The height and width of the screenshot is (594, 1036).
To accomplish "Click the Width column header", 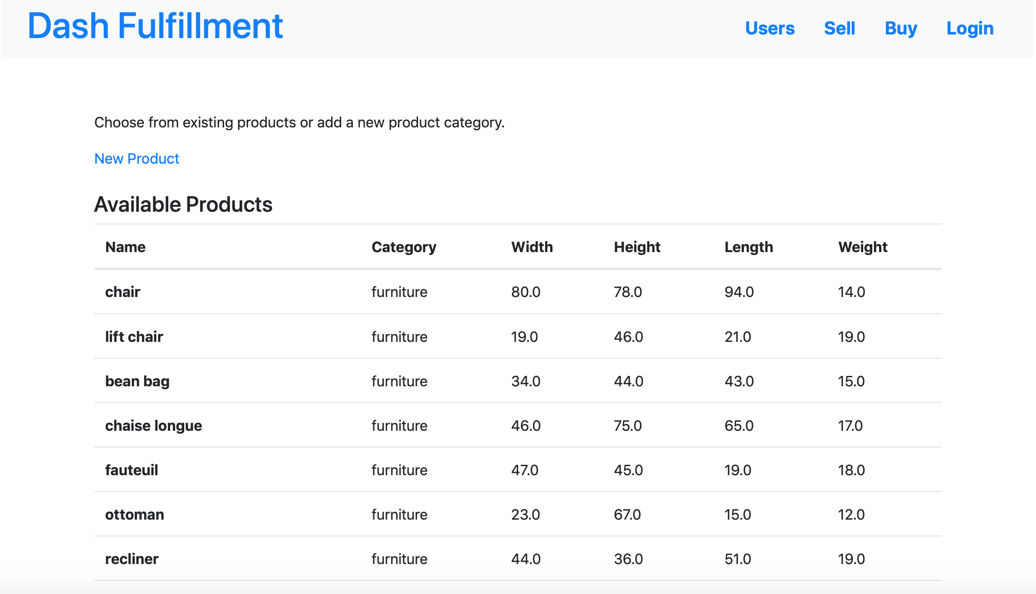I will [532, 247].
